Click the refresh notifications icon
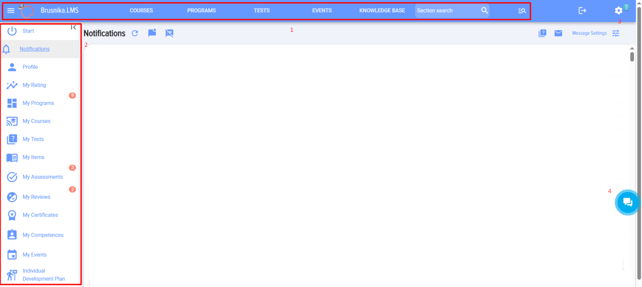Viewport: 642px width, 287px height. coord(135,34)
